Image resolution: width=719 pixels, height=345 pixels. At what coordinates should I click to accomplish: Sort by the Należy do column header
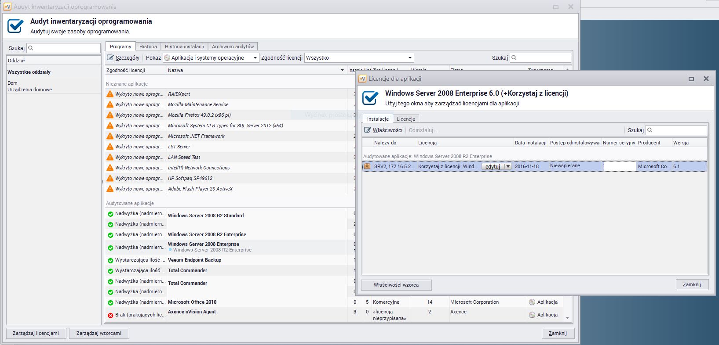[394, 143]
